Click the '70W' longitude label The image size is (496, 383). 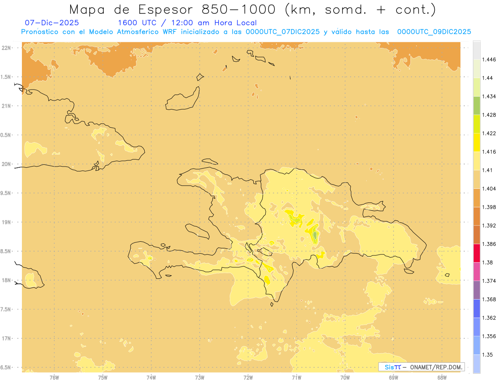pos(345,377)
